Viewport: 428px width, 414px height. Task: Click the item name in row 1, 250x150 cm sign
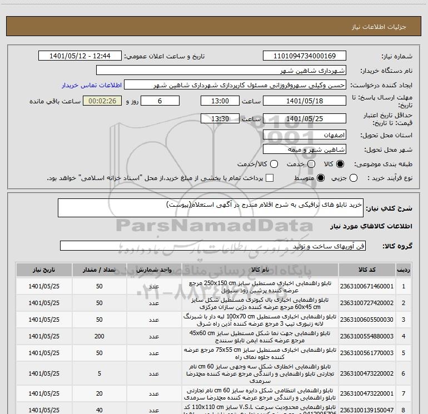(260, 287)
